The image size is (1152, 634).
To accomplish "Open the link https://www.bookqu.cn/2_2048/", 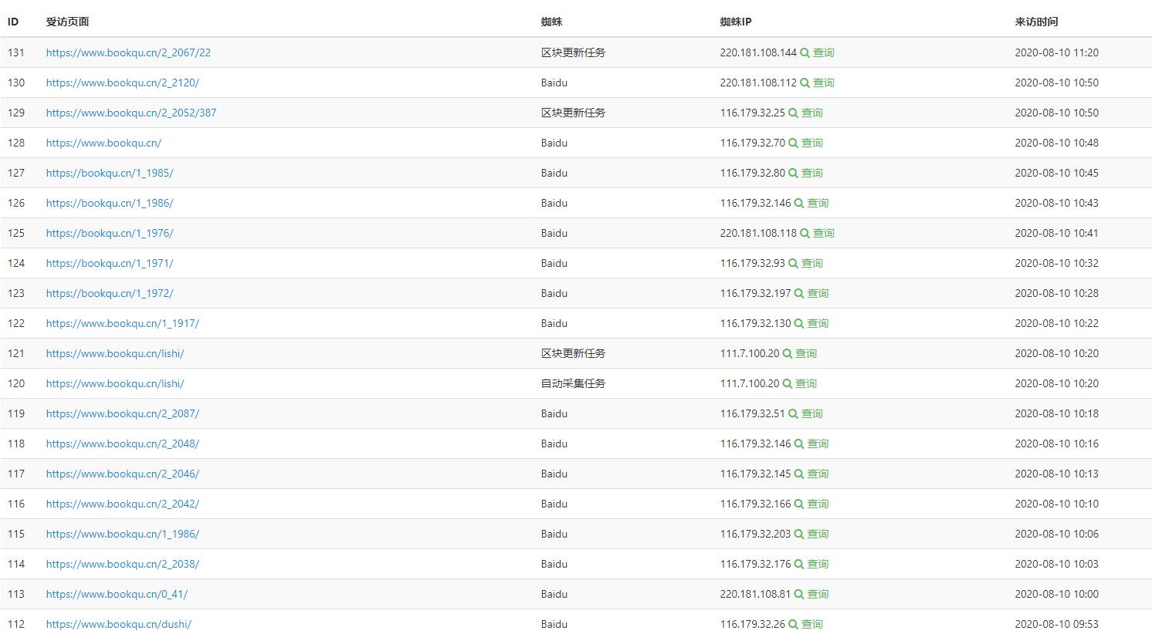I will [x=123, y=443].
